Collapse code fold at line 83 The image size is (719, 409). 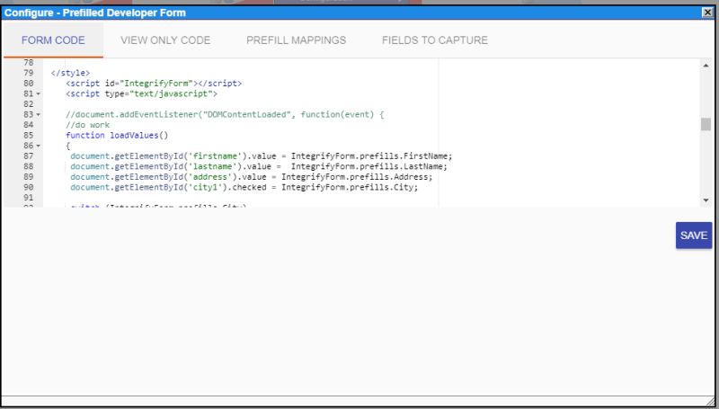pos(38,115)
